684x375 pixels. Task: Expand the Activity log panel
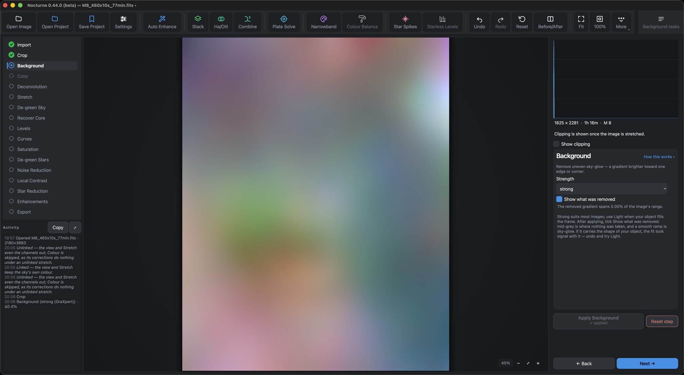coord(75,227)
